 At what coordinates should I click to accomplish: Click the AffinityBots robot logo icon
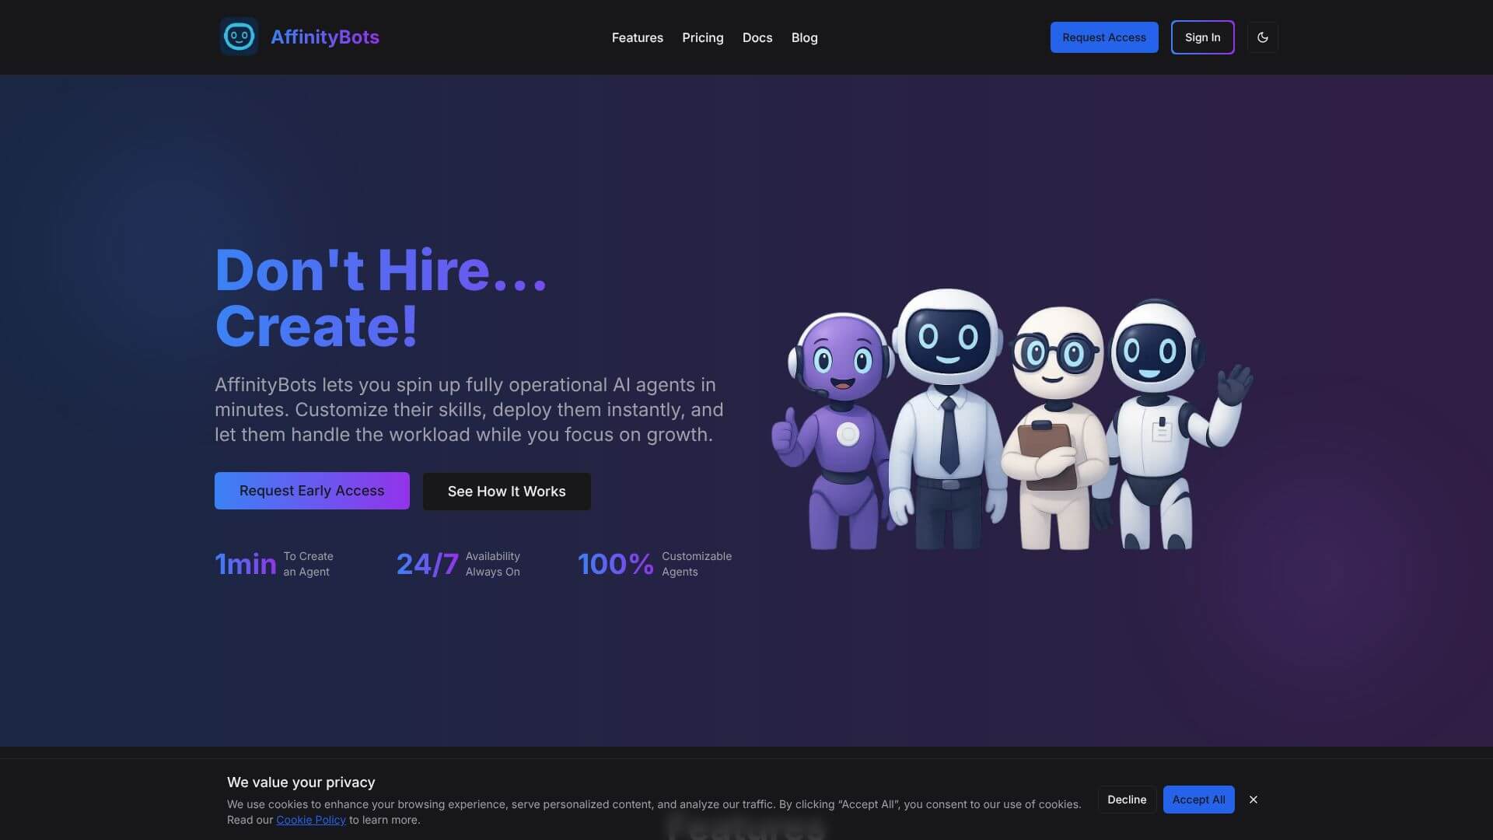click(239, 36)
